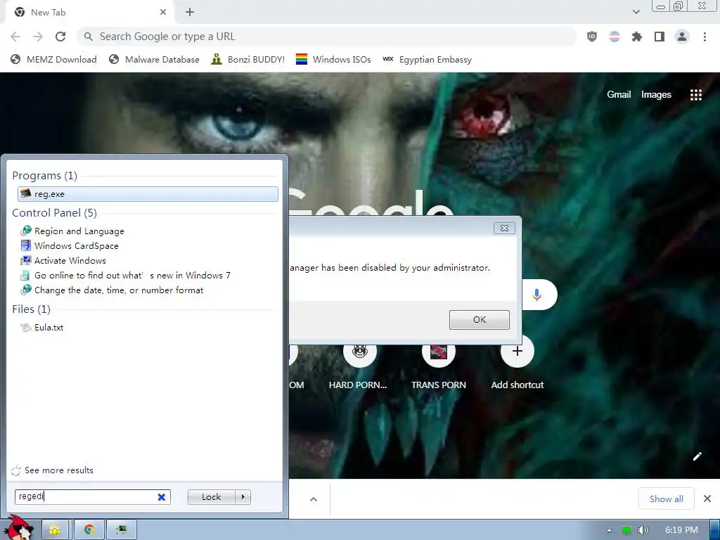Expand the shutdown options arrow next to Lock

click(x=243, y=497)
